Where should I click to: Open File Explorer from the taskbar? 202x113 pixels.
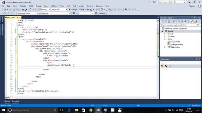coord(76,110)
